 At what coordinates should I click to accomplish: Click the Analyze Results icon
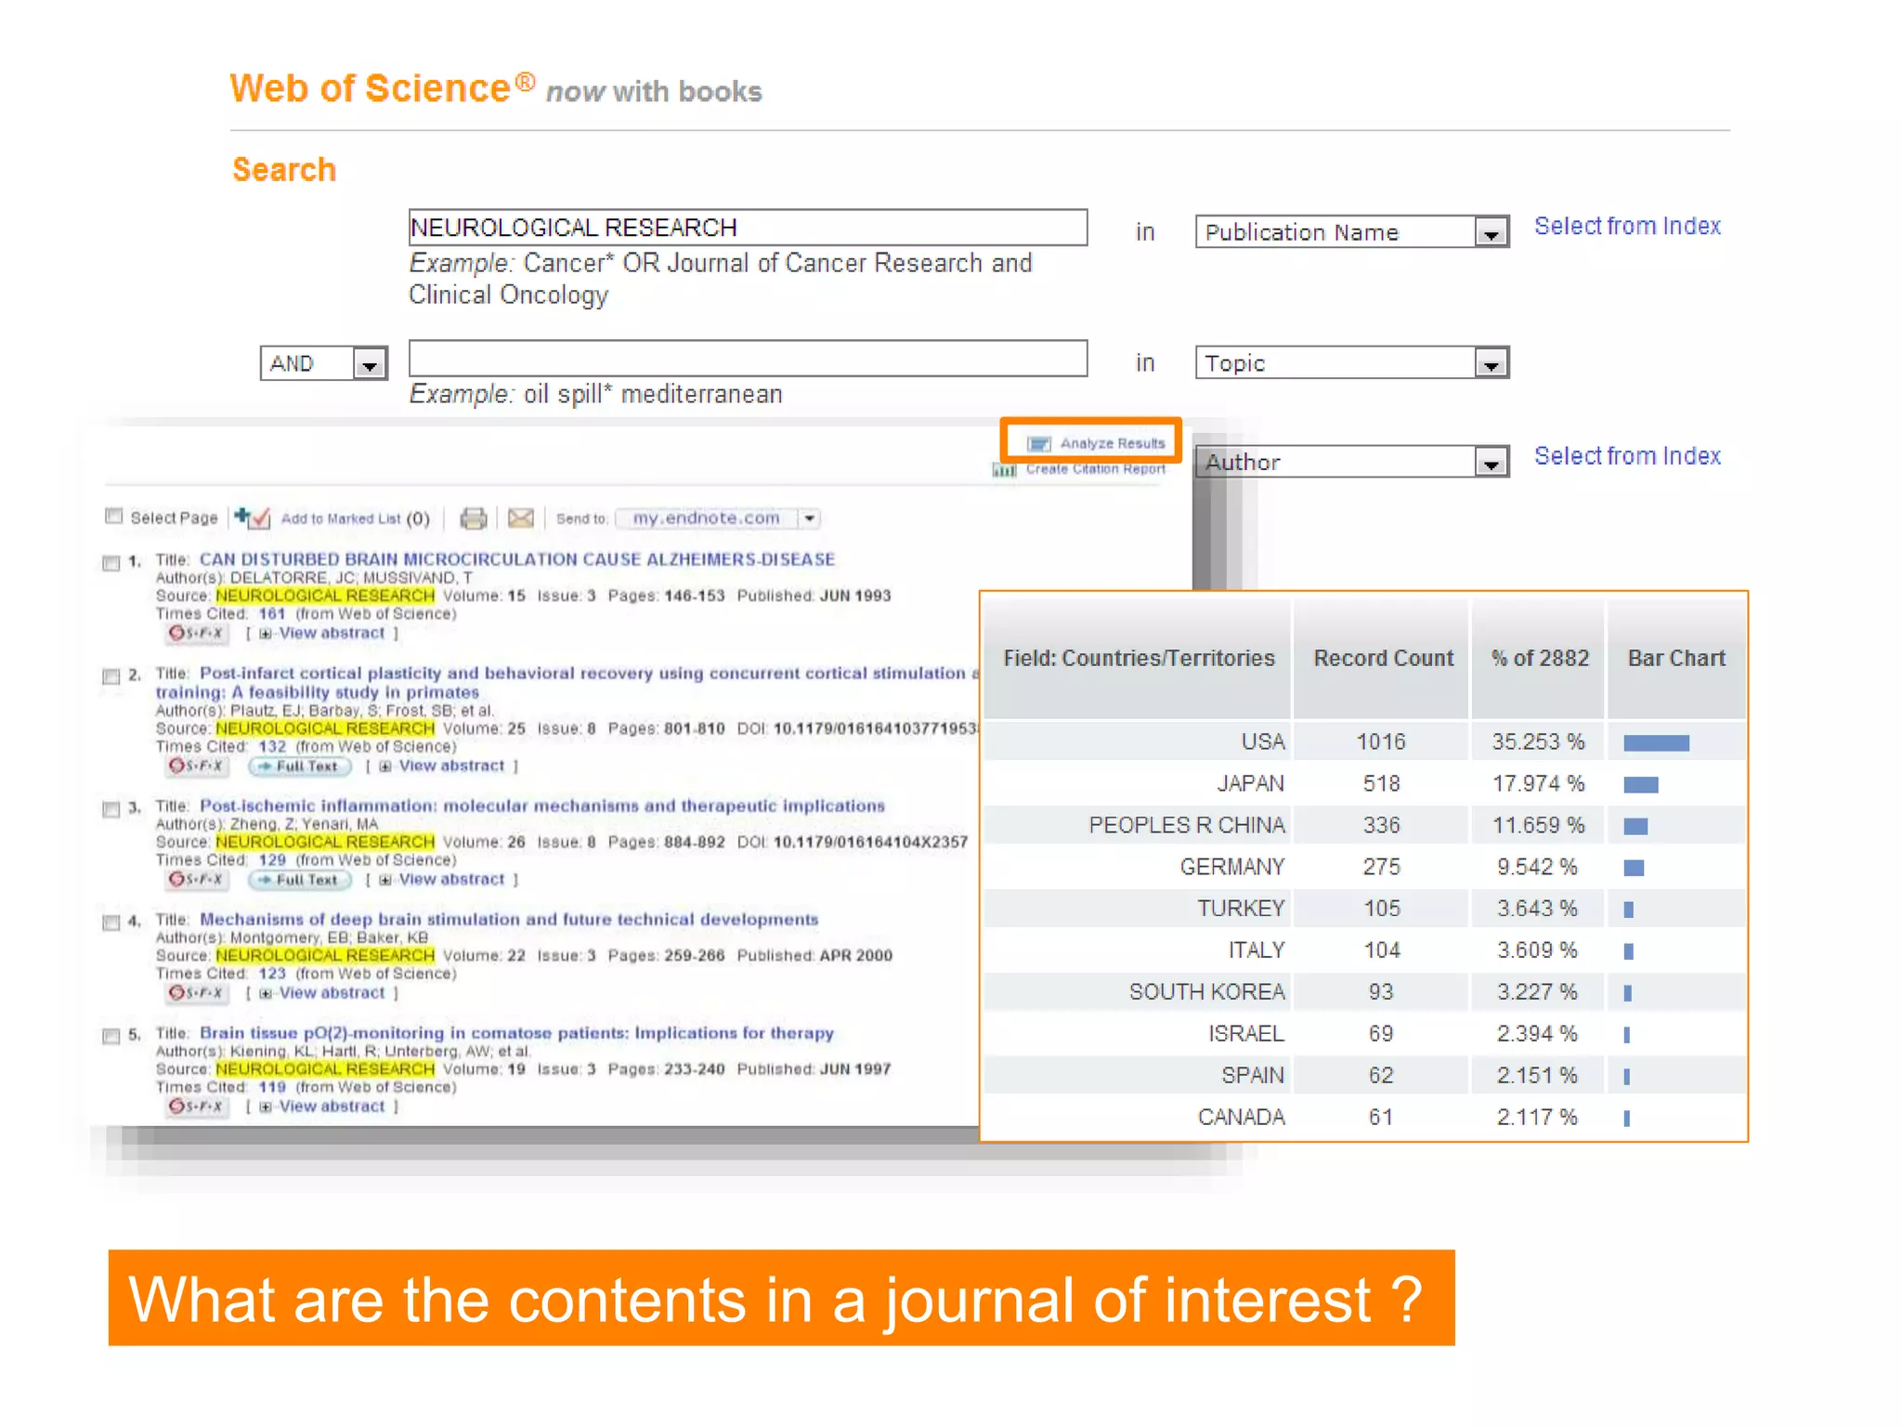pyautogui.click(x=1039, y=444)
